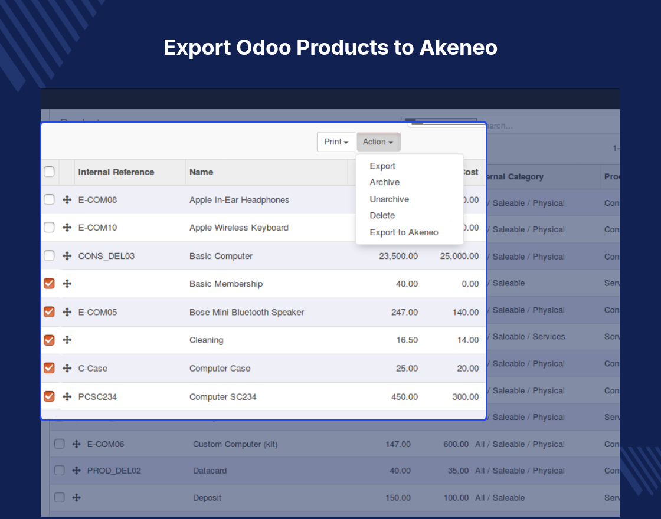Uncheck the Bose Mini Bluetooth Speaker checkbox
The height and width of the screenshot is (519, 661).
click(x=50, y=312)
